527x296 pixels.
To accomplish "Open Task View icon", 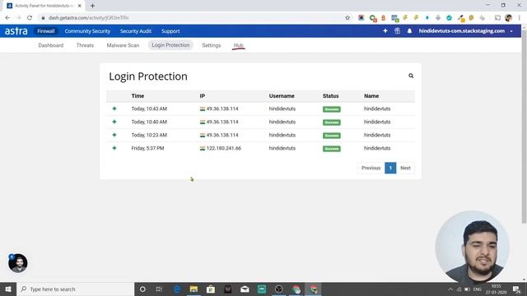I will coord(159,289).
